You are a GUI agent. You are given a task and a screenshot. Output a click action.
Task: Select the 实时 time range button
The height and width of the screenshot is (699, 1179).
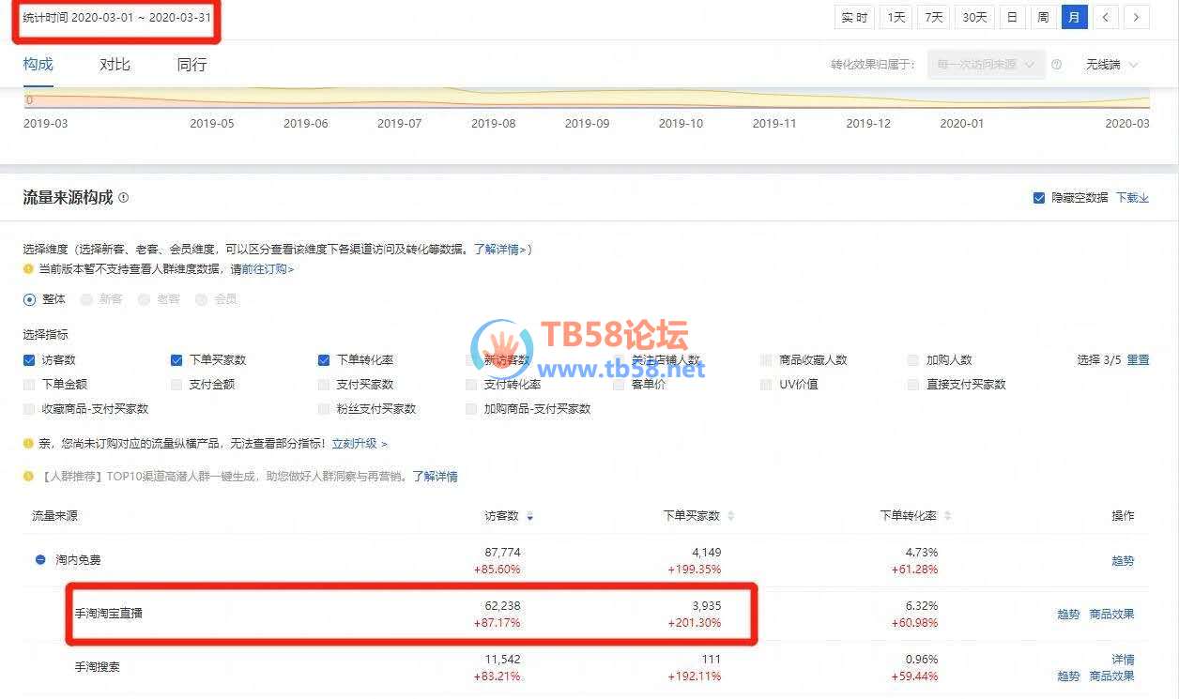[x=854, y=17]
